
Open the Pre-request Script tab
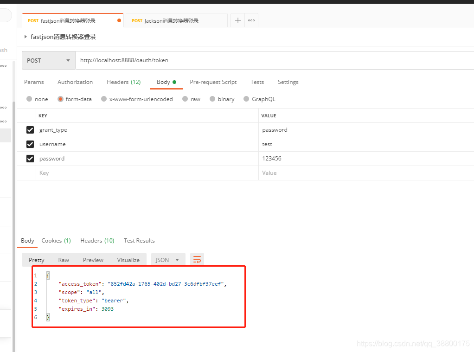tap(213, 82)
